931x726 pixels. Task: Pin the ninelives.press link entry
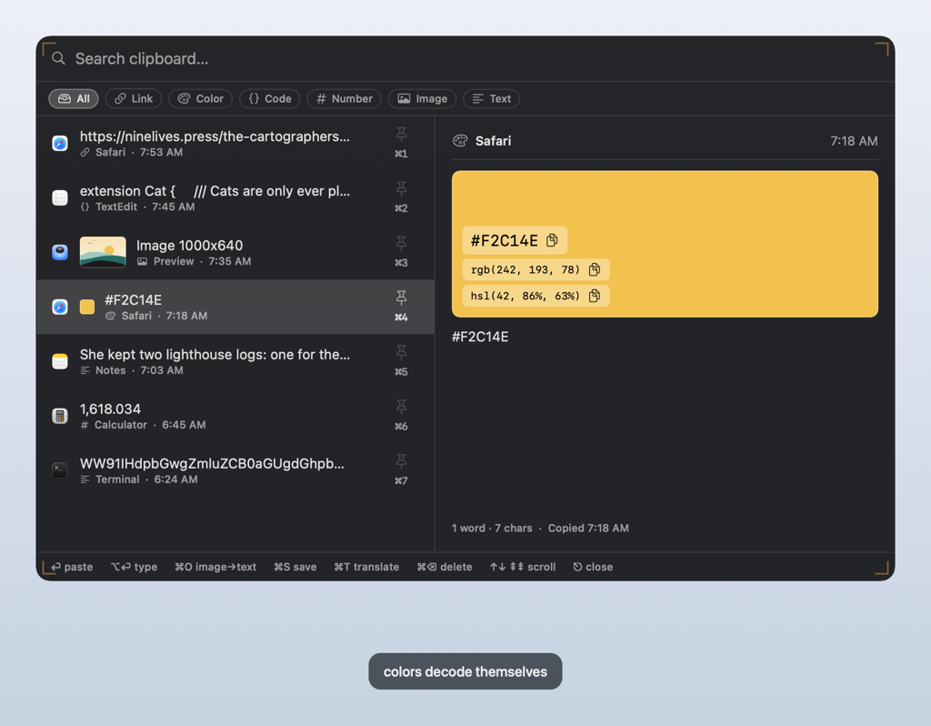pyautogui.click(x=401, y=135)
